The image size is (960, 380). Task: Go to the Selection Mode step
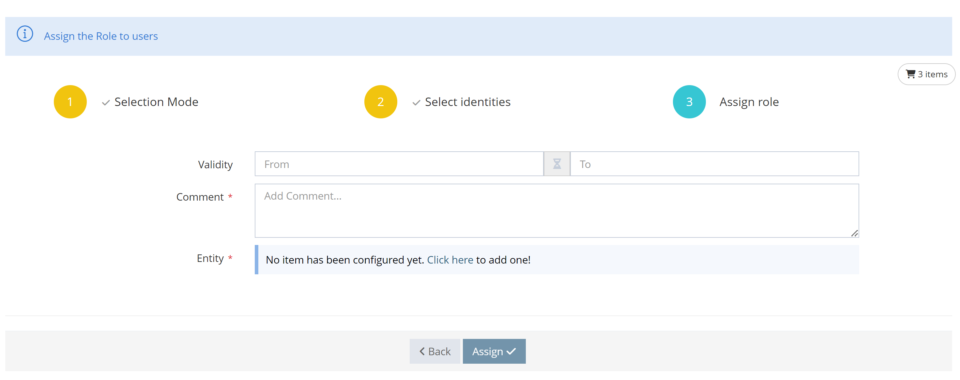(x=156, y=102)
